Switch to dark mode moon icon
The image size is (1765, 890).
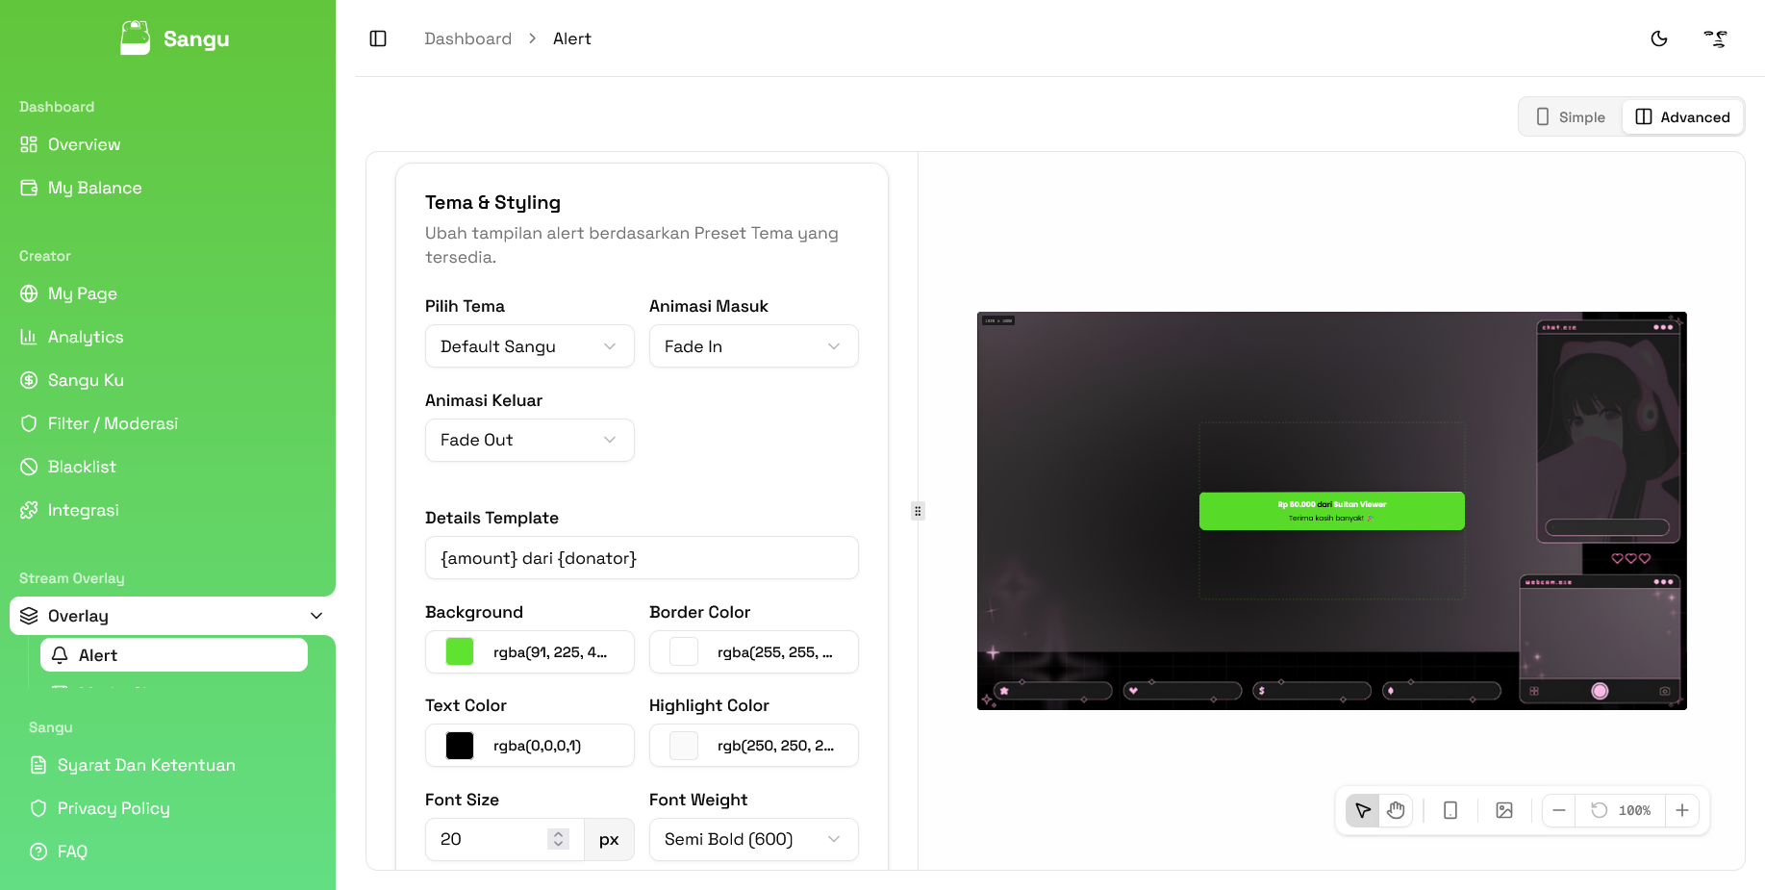[1659, 38]
